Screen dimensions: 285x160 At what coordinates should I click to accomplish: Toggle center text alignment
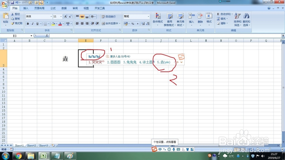[x=82, y=23]
